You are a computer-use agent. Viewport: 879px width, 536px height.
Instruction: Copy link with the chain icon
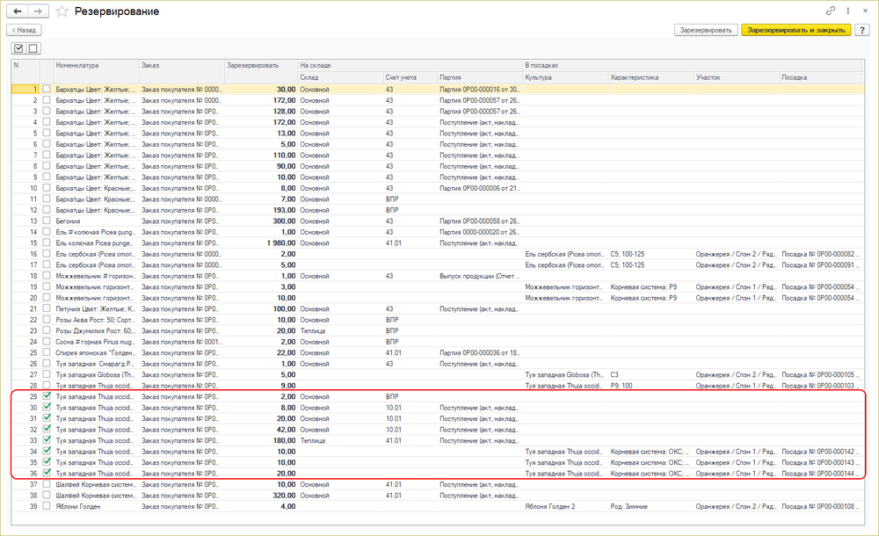click(831, 11)
